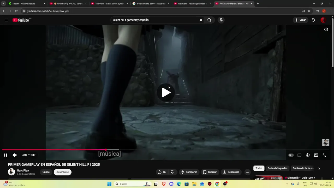Open a new browser tab
Image resolution: width=334 pixels, height=188 pixels.
(258, 4)
